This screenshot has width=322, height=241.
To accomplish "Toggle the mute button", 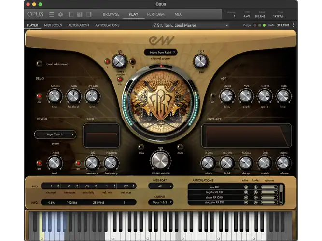I will pos(180,147).
